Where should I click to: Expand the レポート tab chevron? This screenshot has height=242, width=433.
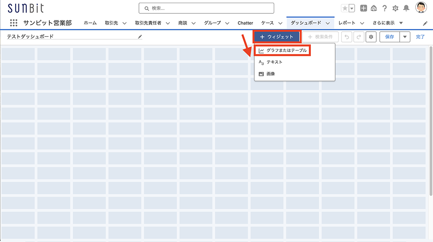pos(362,23)
